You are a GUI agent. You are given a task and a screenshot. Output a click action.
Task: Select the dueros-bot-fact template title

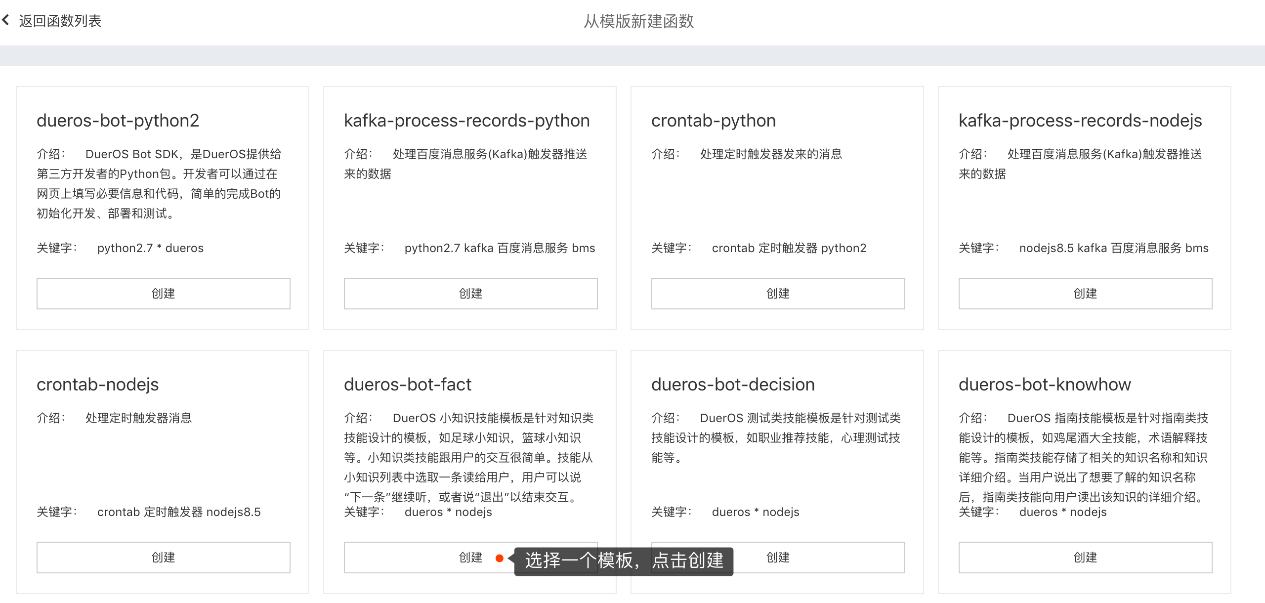408,385
